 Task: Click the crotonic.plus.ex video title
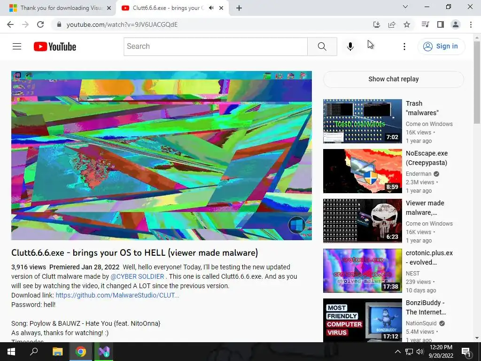tap(429, 258)
